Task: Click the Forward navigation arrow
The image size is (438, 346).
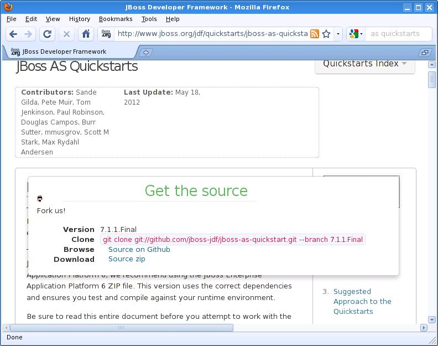Action: pos(28,34)
